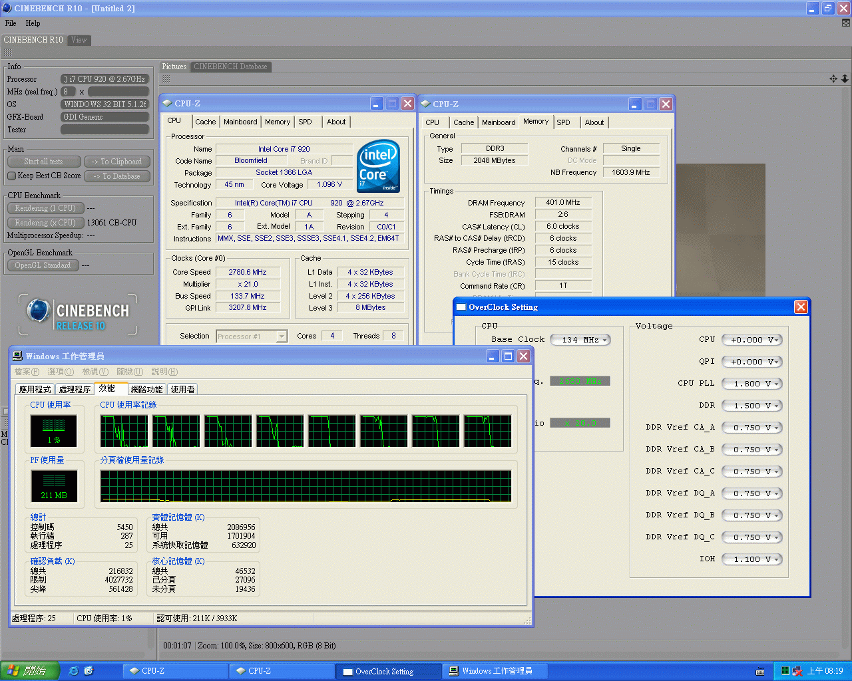
Task: Open the DDR Vref DQ_C dropdown
Action: pos(751,537)
